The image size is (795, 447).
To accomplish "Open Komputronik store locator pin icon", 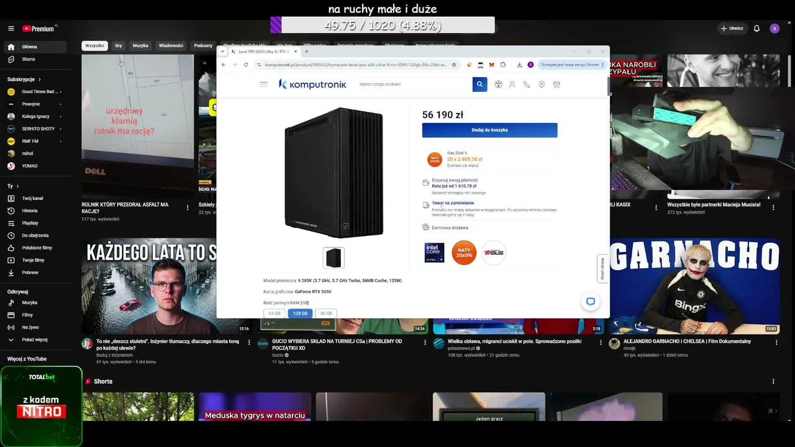I will pos(542,84).
